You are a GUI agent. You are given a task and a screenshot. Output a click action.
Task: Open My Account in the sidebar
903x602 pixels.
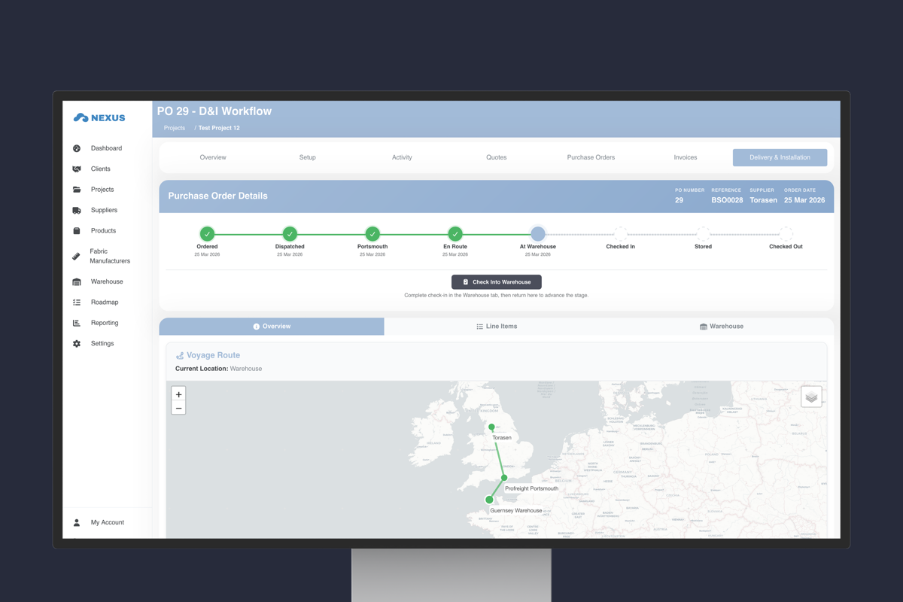[x=107, y=522]
